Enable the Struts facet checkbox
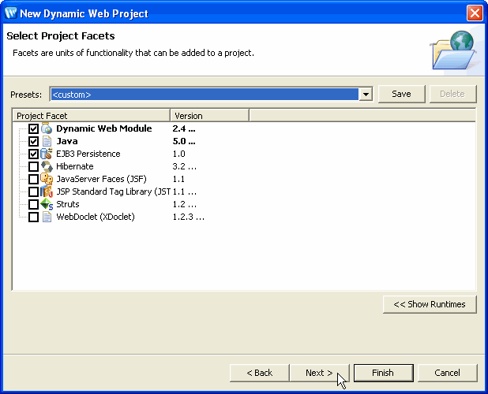 point(33,205)
